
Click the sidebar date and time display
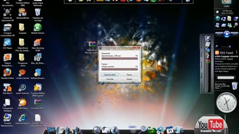pos(227,12)
